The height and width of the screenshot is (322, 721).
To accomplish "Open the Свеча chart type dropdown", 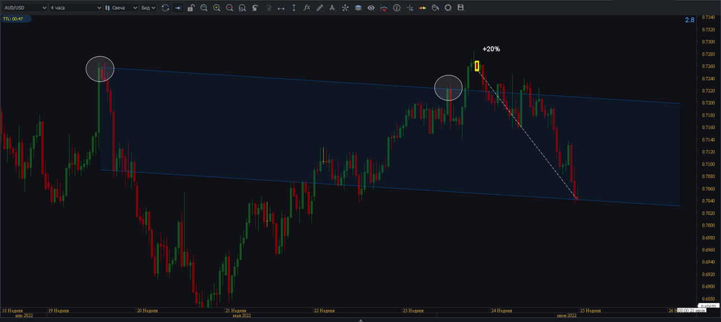I will click(121, 8).
